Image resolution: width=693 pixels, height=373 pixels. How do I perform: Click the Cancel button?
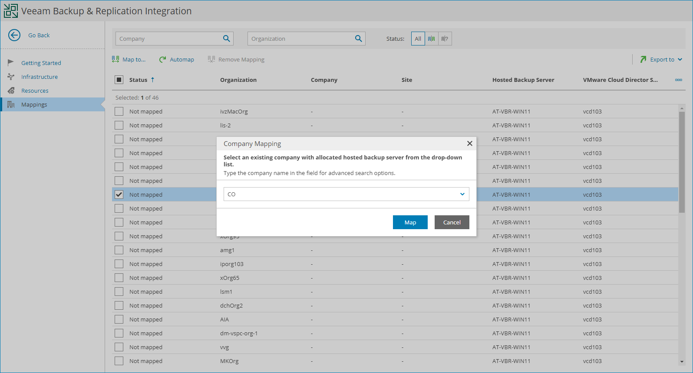tap(452, 222)
